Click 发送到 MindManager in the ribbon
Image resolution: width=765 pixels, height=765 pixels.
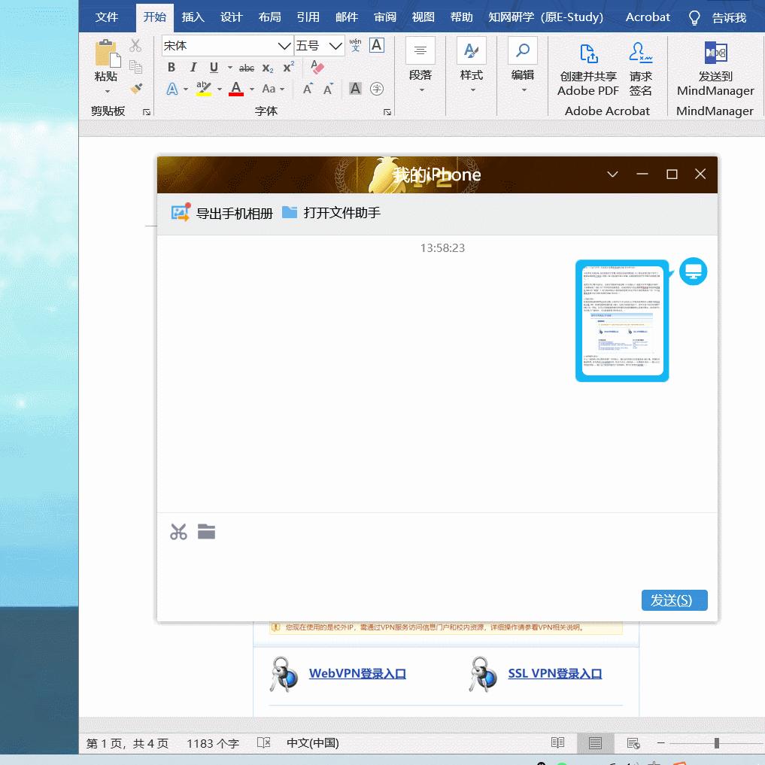tap(714, 71)
